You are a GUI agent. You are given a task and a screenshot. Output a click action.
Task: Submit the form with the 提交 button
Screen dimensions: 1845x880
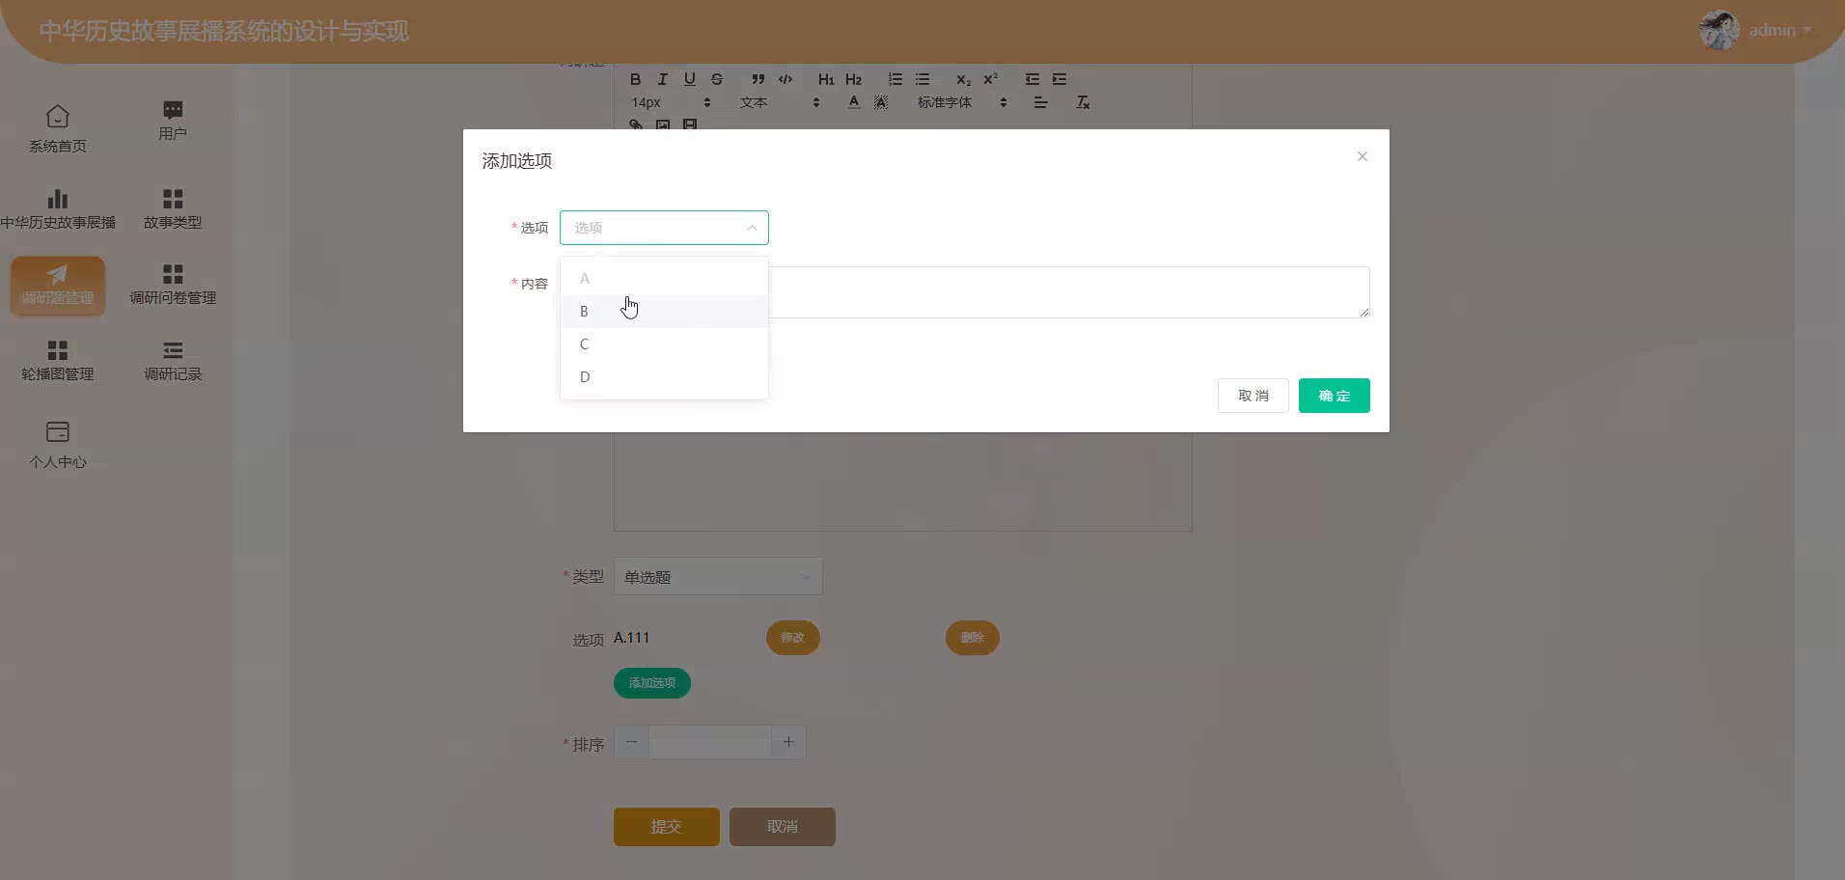[x=667, y=827]
